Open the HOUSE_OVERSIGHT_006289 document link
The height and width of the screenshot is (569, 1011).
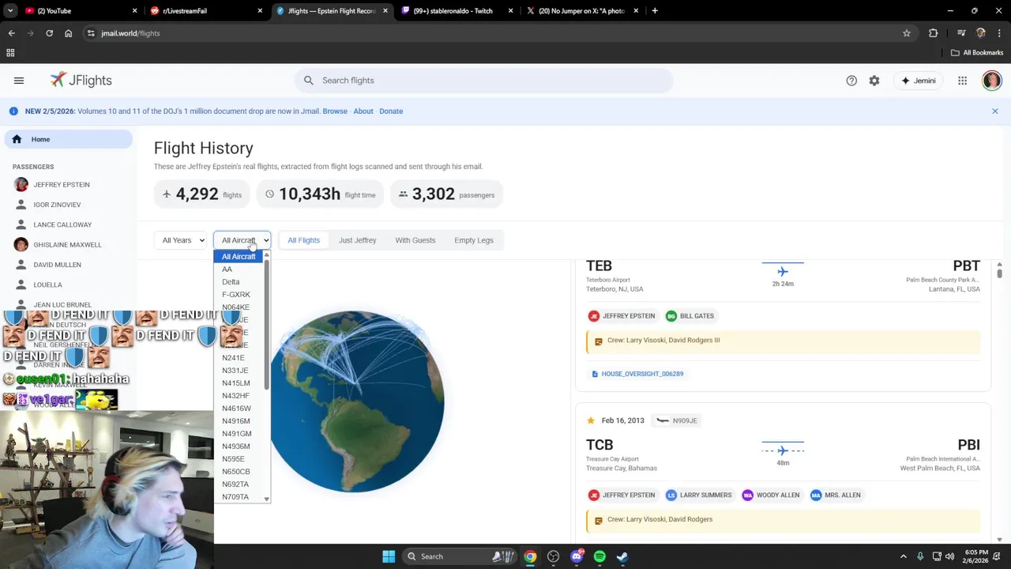click(x=637, y=374)
